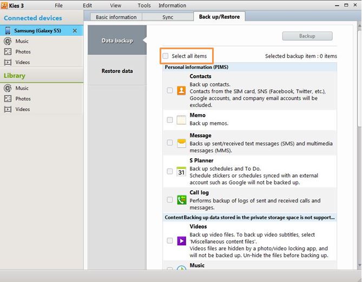Switch to the Sync tab
This screenshot has width=362, height=282.
point(168,17)
